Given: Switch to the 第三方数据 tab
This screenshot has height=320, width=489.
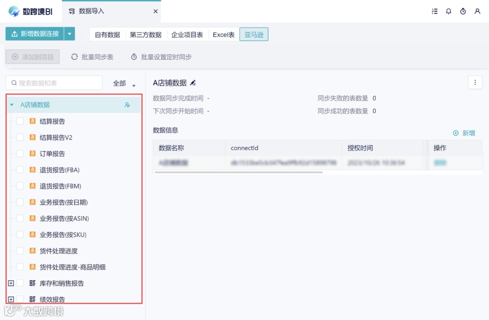Looking at the screenshot, I should 145,34.
